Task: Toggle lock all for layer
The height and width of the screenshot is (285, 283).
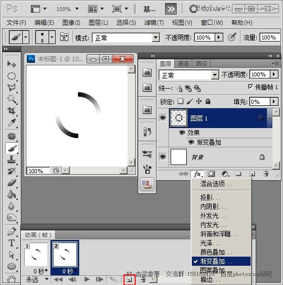Action: click(208, 101)
